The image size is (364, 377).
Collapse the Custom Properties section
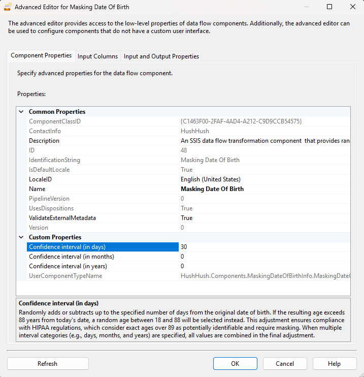coord(21,237)
